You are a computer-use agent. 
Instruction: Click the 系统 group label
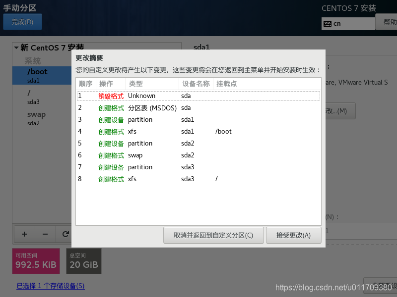coord(33,61)
